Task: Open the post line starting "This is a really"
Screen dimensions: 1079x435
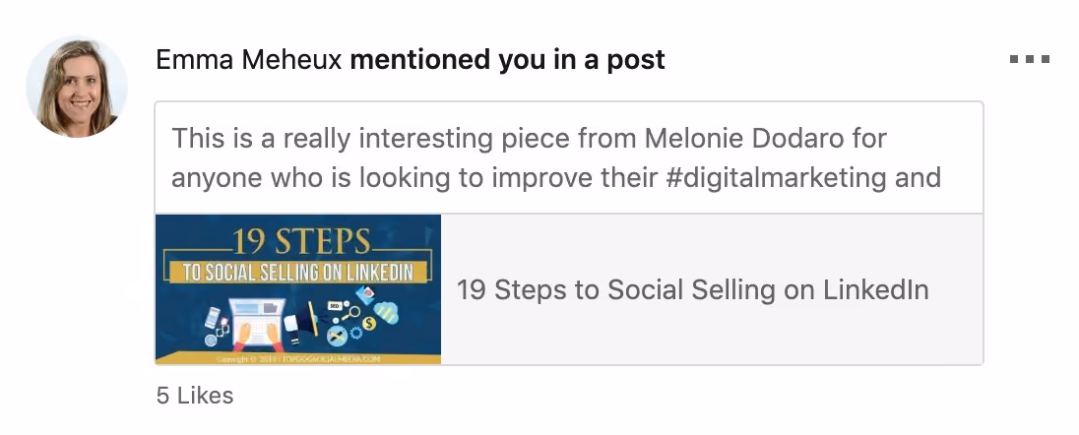Action: (x=529, y=139)
